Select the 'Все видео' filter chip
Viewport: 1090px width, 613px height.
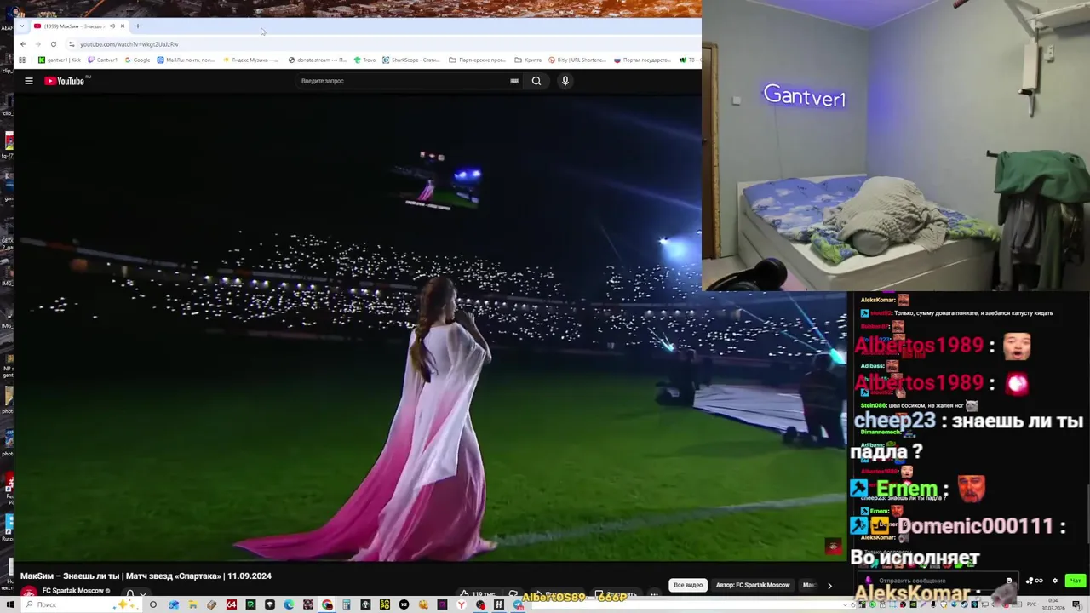coord(688,585)
